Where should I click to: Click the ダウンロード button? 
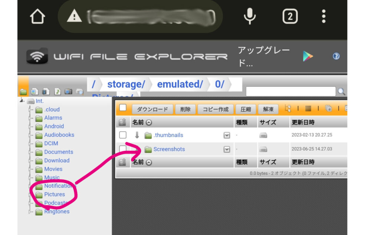click(x=153, y=109)
